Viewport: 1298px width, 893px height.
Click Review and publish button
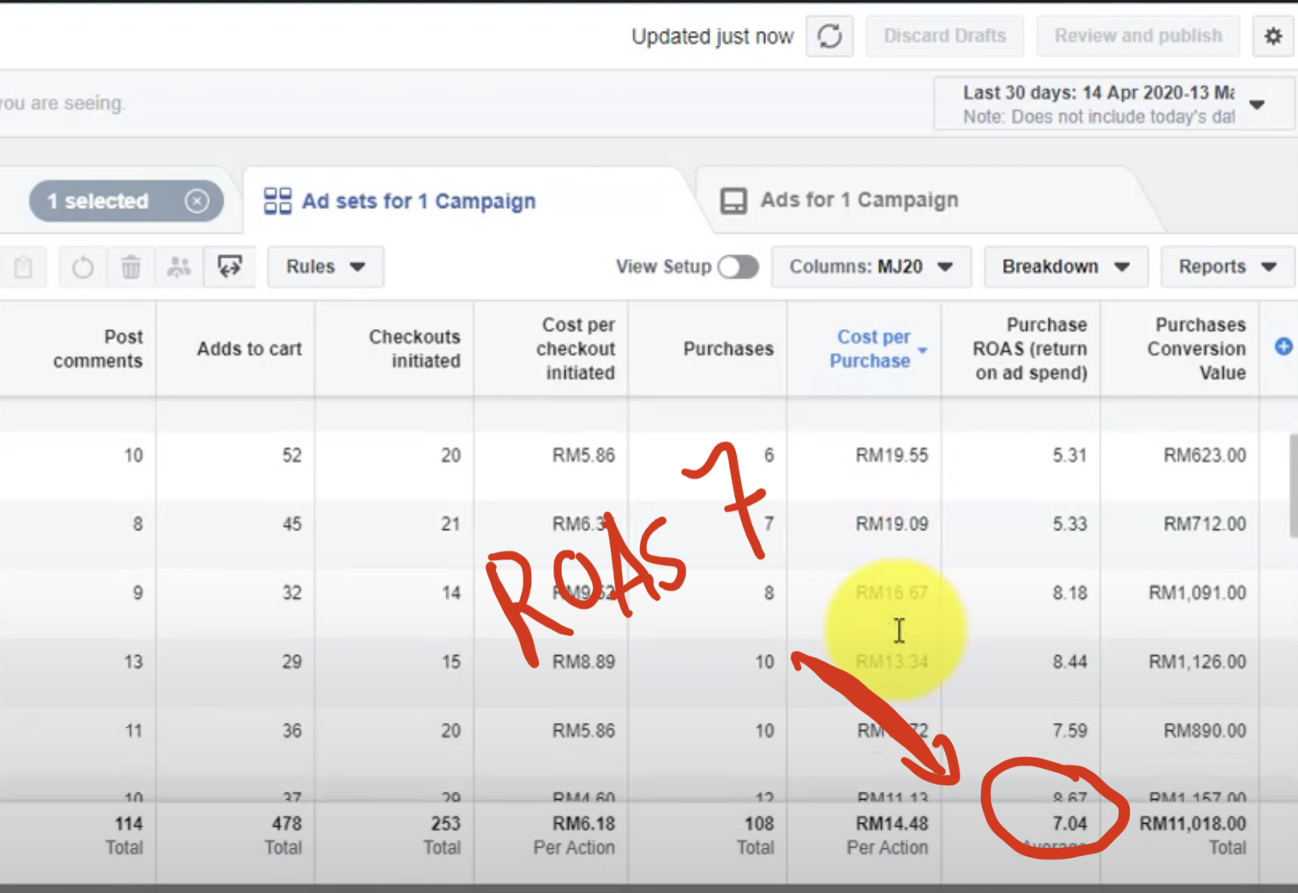[1138, 36]
